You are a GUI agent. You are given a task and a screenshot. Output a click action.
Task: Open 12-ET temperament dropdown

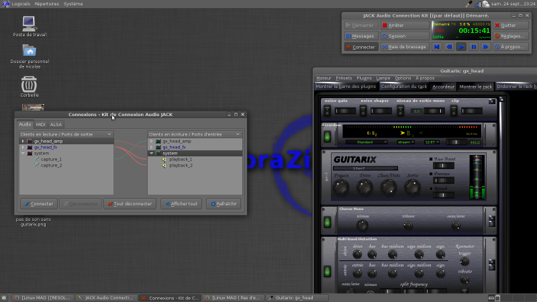click(432, 142)
